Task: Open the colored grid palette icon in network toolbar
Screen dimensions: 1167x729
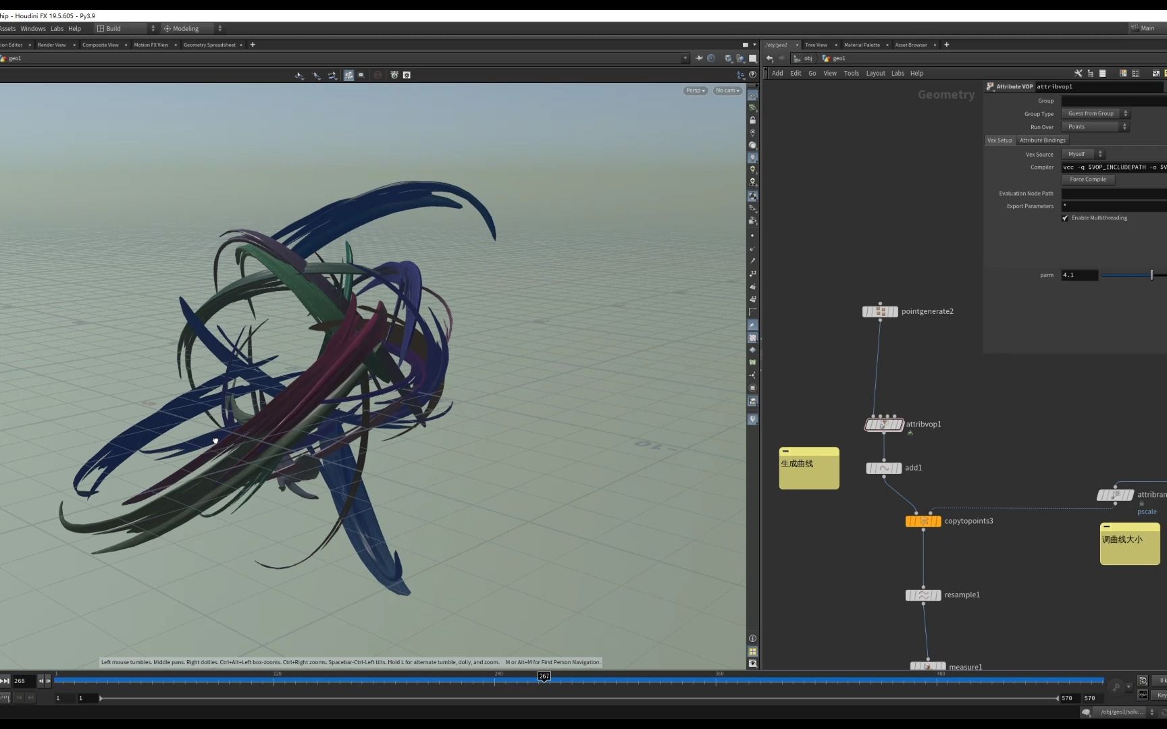Action: point(1123,74)
